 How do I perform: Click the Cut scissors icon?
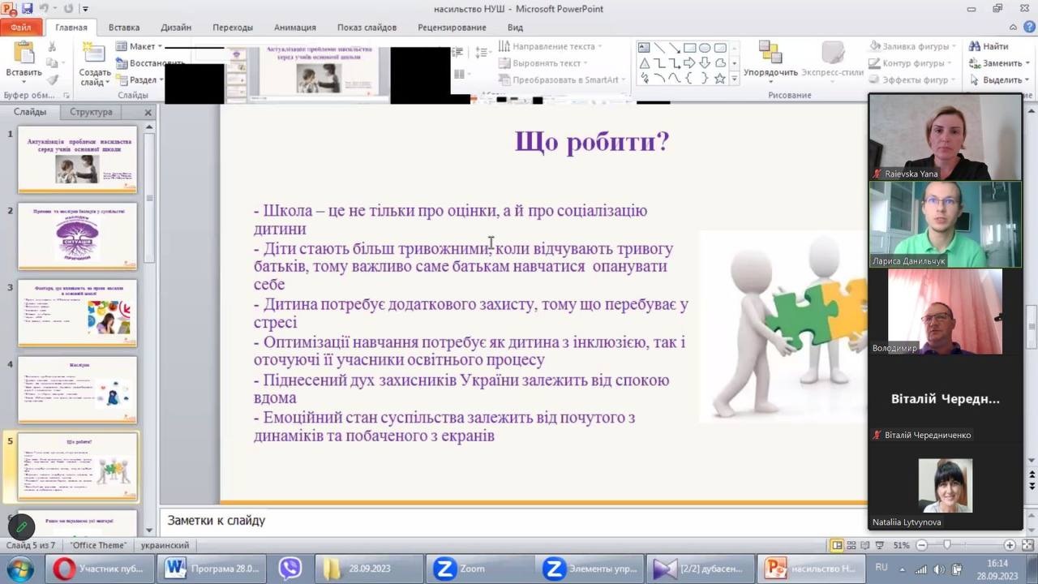[x=54, y=47]
